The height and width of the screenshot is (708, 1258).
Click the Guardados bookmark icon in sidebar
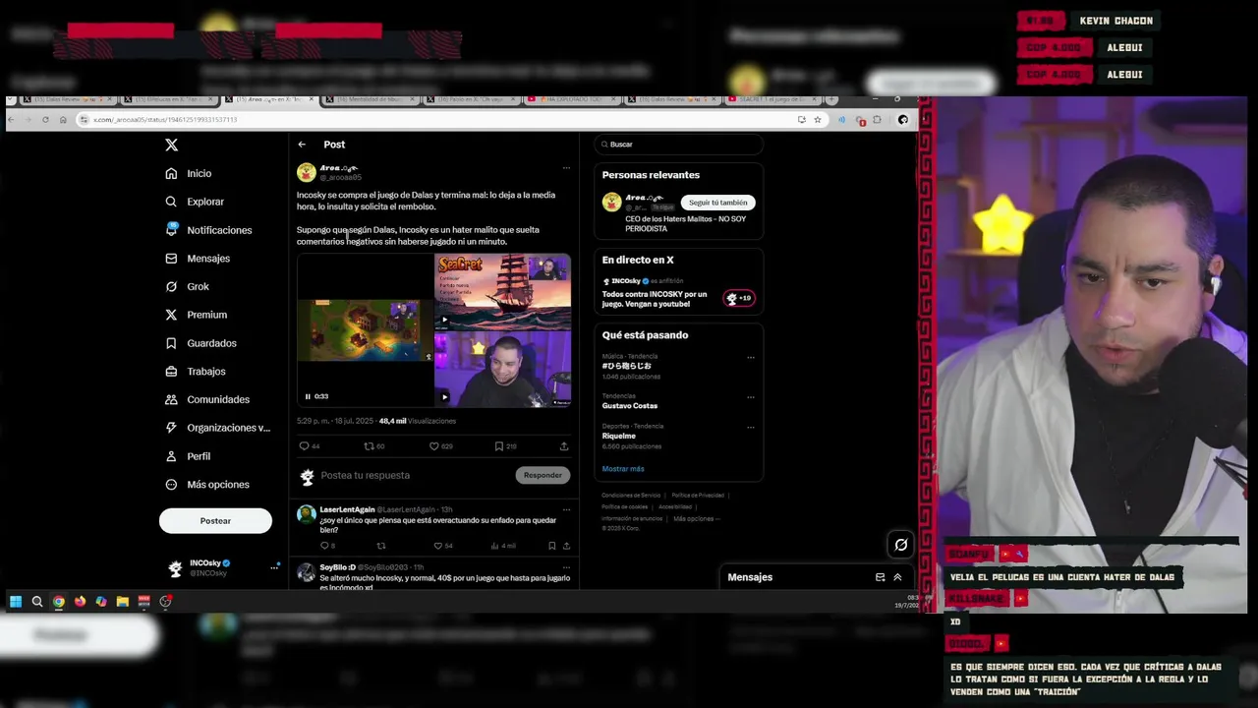pyautogui.click(x=171, y=343)
